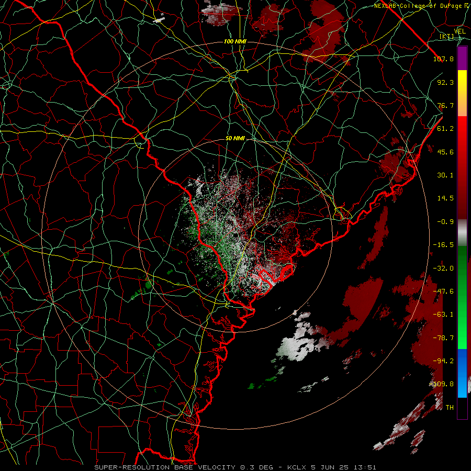Click the blue segment of the color bar
This screenshot has height=471, width=471.
(462, 373)
